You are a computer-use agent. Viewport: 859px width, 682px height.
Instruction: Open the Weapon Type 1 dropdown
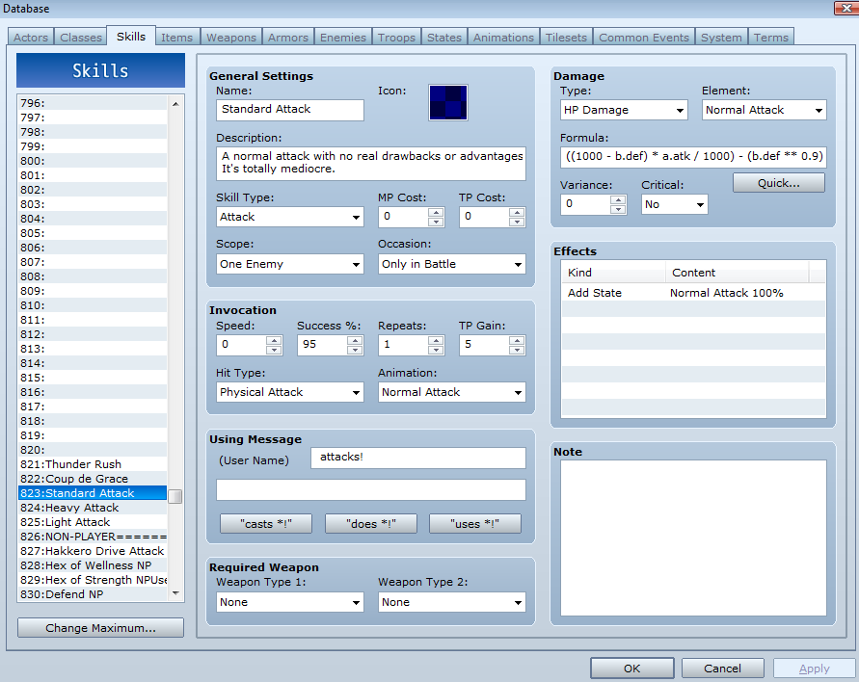(x=290, y=603)
